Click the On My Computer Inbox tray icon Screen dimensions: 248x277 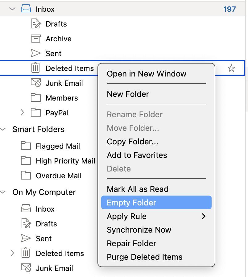[26, 209]
